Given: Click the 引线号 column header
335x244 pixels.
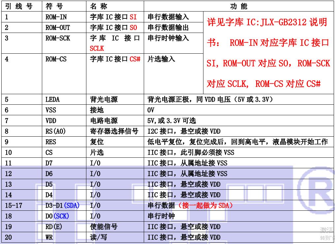Looking at the screenshot, I should pyautogui.click(x=19, y=6).
